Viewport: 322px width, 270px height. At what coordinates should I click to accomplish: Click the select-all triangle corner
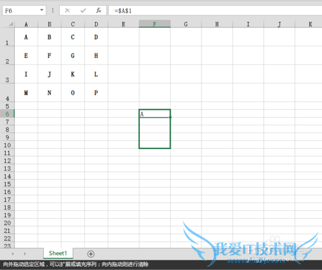(x=11, y=24)
